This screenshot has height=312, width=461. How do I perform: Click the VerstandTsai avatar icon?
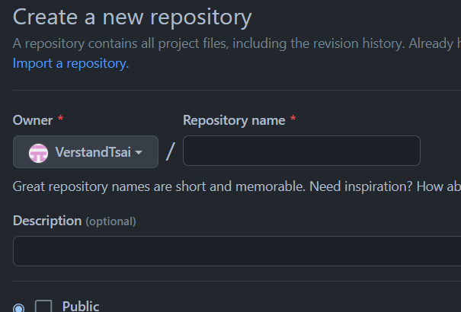pyautogui.click(x=38, y=153)
